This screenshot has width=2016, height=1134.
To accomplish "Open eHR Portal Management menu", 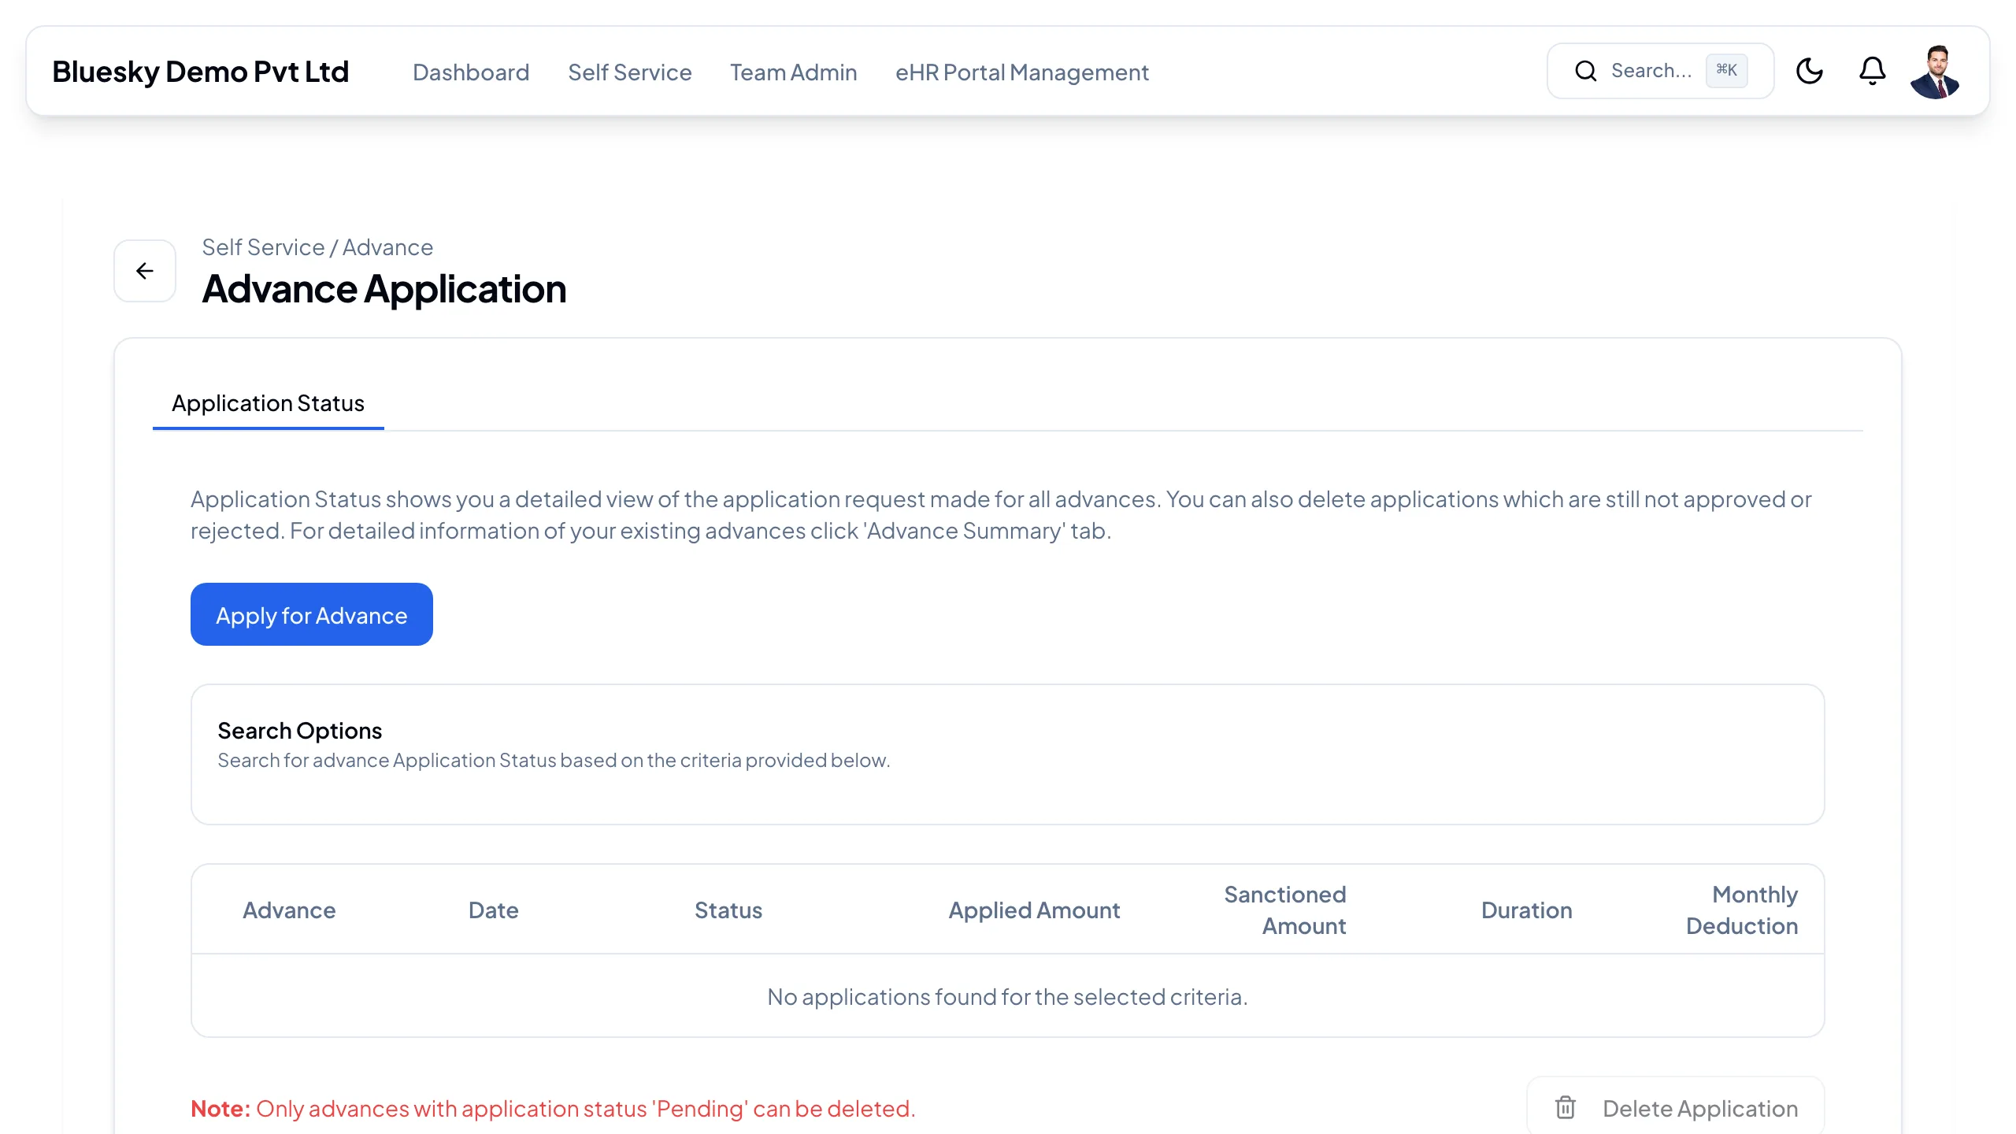I will tap(1022, 72).
